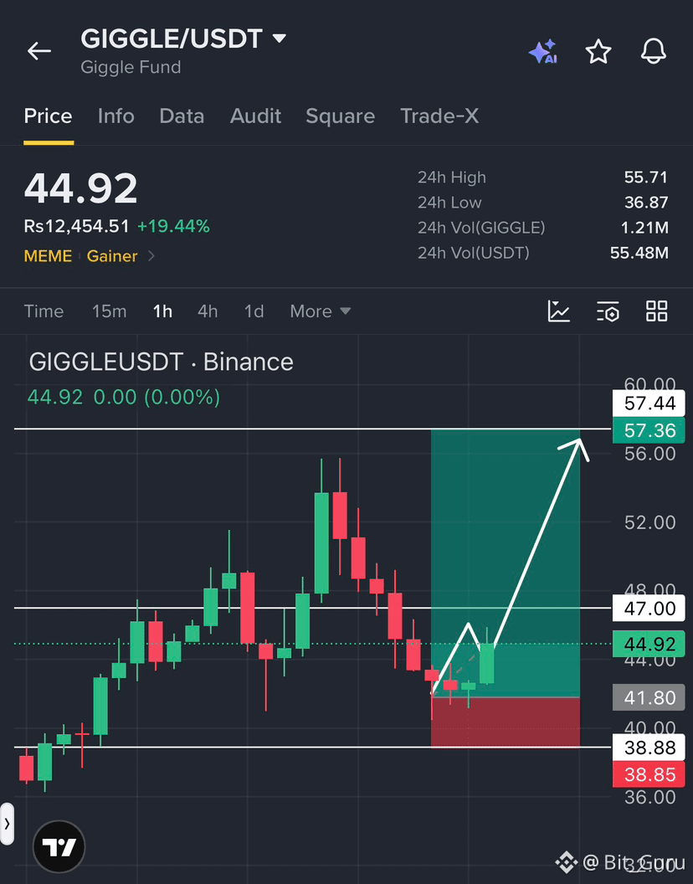693x884 pixels.
Task: Switch to the Audit tab
Action: click(x=255, y=116)
